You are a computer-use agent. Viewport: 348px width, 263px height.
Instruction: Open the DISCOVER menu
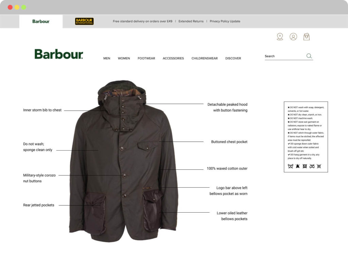pyautogui.click(x=233, y=58)
